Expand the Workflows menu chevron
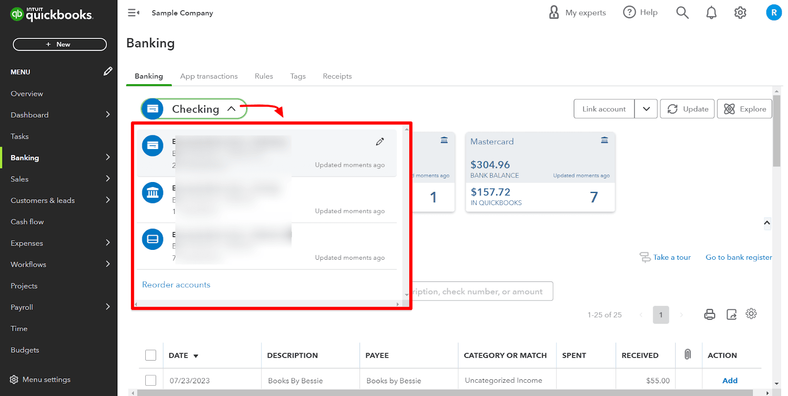The height and width of the screenshot is (396, 788). (108, 264)
